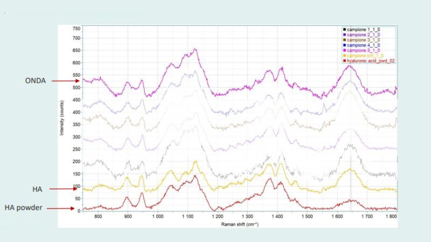
Task: Click the black swatch beside campione 1_1_0
Action: [344, 30]
